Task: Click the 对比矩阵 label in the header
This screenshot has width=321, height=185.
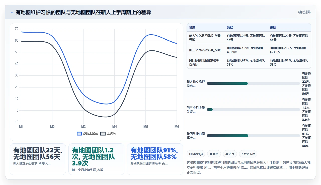Action: [x=304, y=12]
